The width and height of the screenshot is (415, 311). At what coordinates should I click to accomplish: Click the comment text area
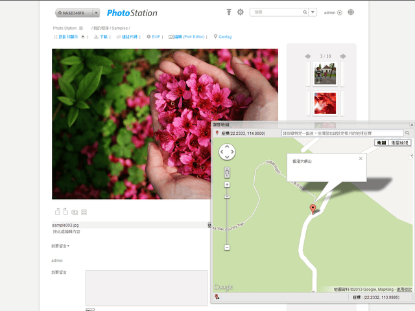(x=147, y=288)
